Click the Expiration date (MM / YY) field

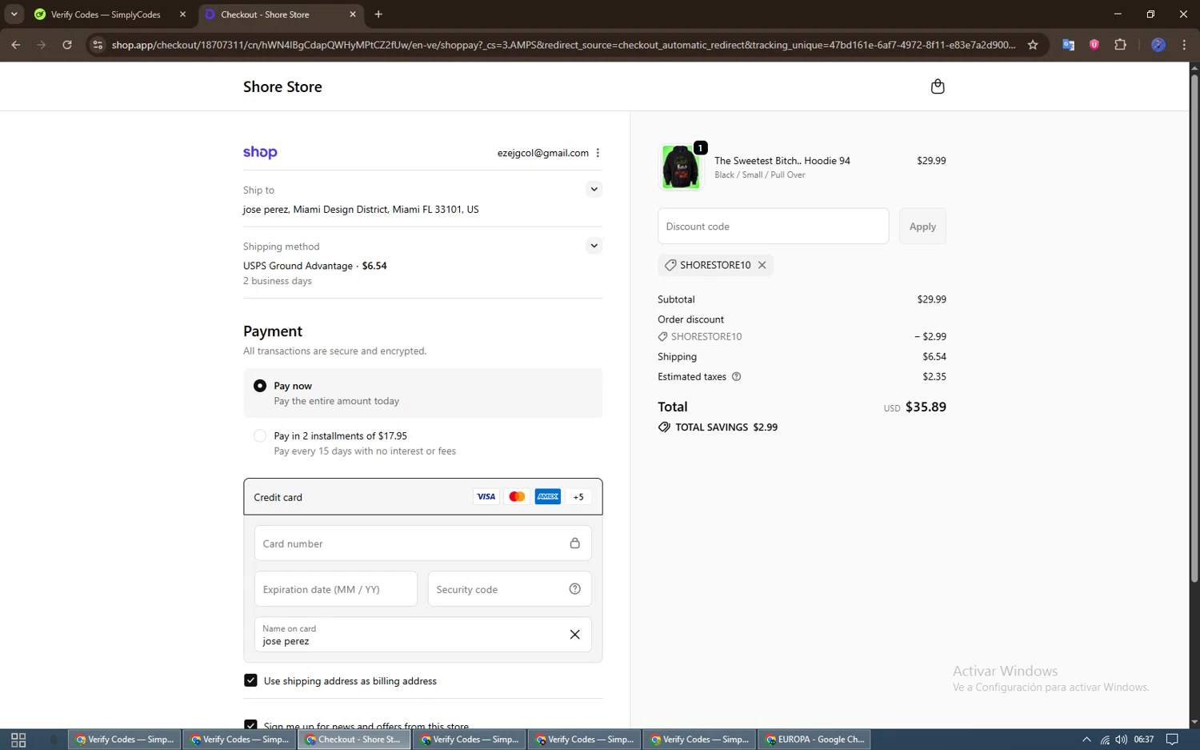pos(336,589)
